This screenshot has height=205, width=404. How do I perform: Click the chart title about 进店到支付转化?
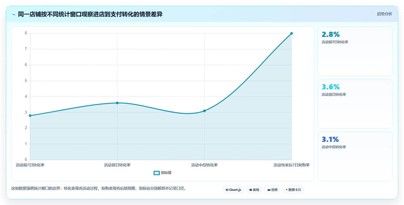coord(90,14)
